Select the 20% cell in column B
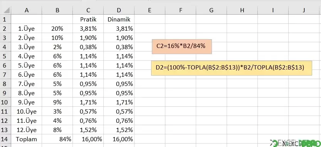 coord(57,29)
